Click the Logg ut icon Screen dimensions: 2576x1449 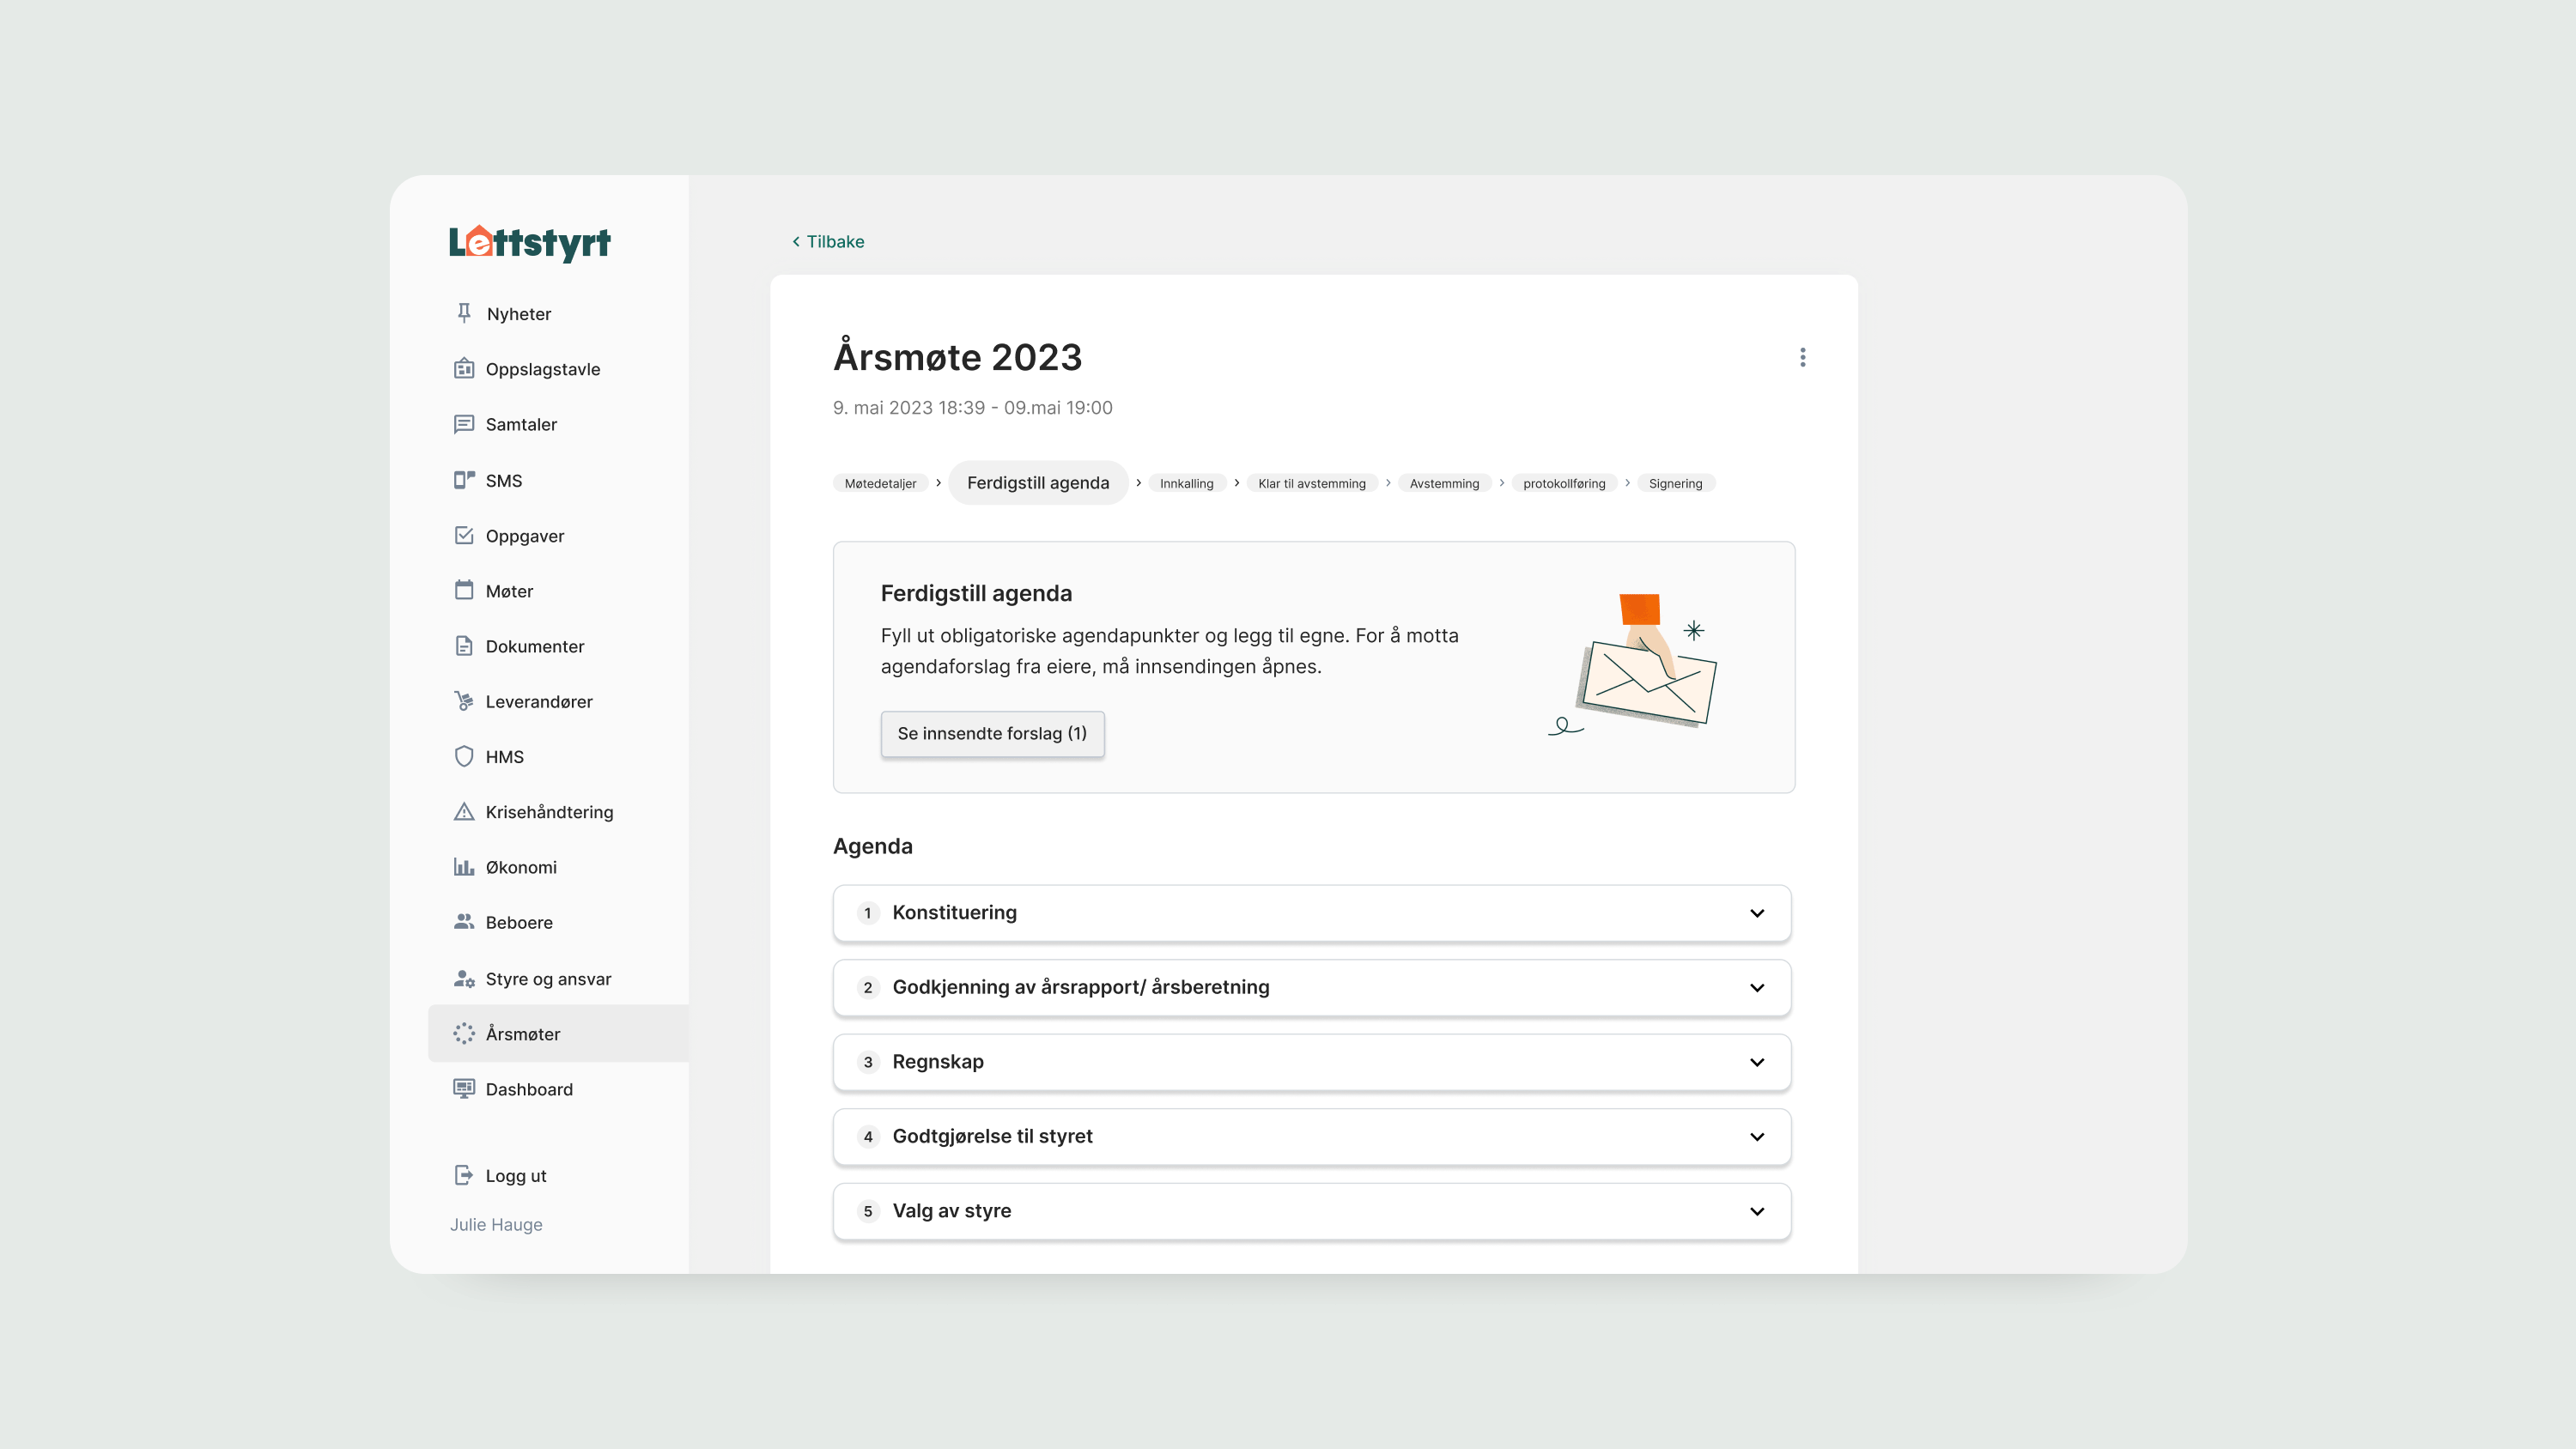[x=464, y=1175]
